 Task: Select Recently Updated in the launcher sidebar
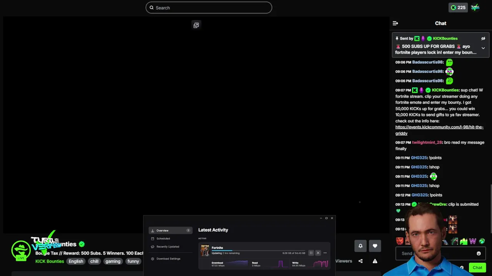point(168,246)
